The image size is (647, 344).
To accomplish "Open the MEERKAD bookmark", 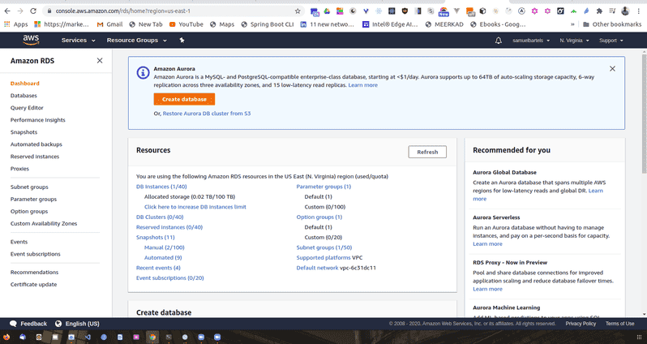I will [x=444, y=24].
